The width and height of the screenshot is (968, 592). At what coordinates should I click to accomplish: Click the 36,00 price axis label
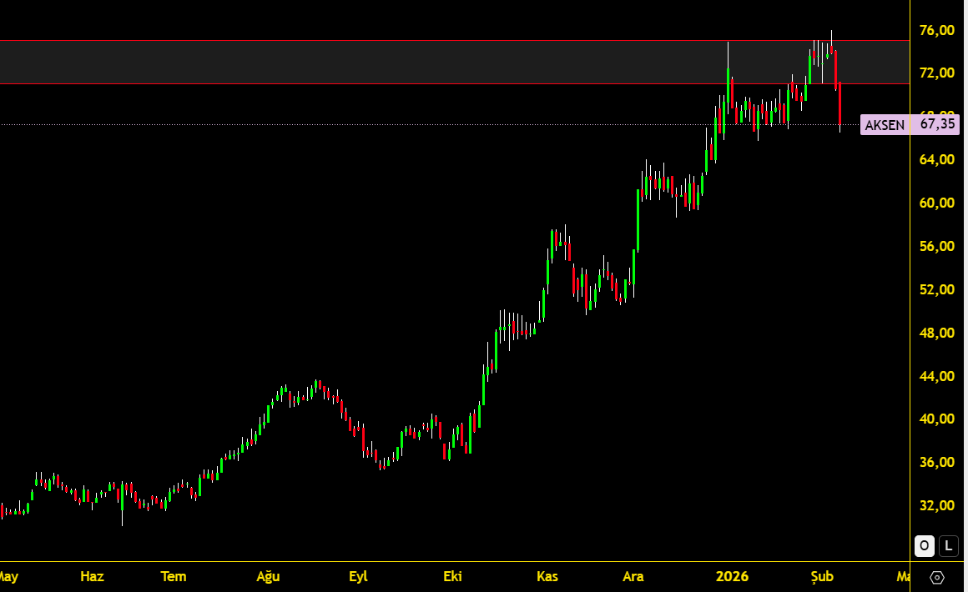[936, 463]
